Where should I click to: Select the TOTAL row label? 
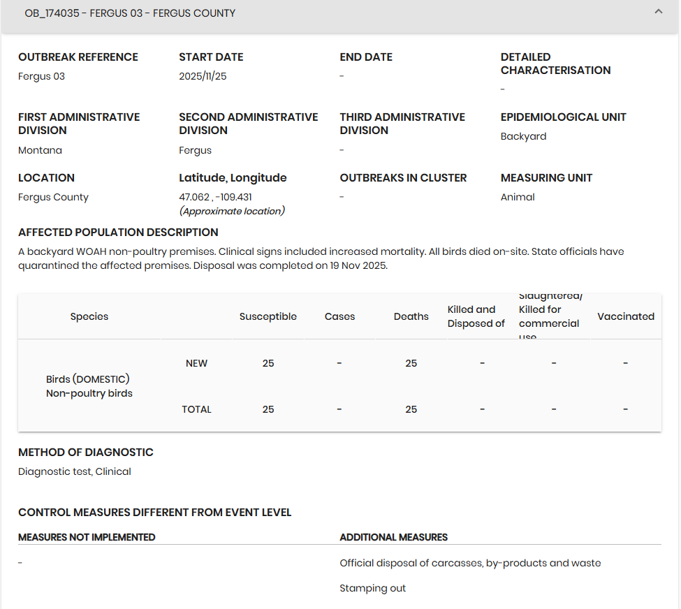coord(196,409)
